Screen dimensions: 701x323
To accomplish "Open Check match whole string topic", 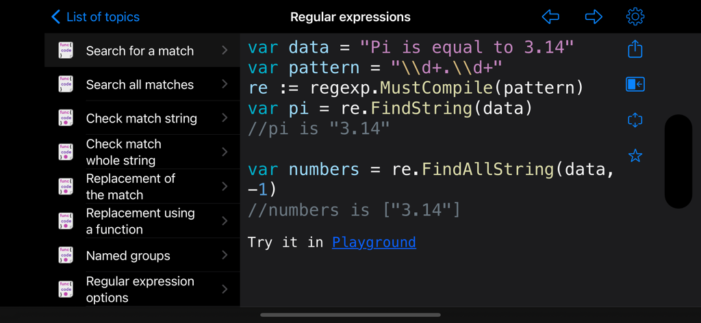I will 123,152.
